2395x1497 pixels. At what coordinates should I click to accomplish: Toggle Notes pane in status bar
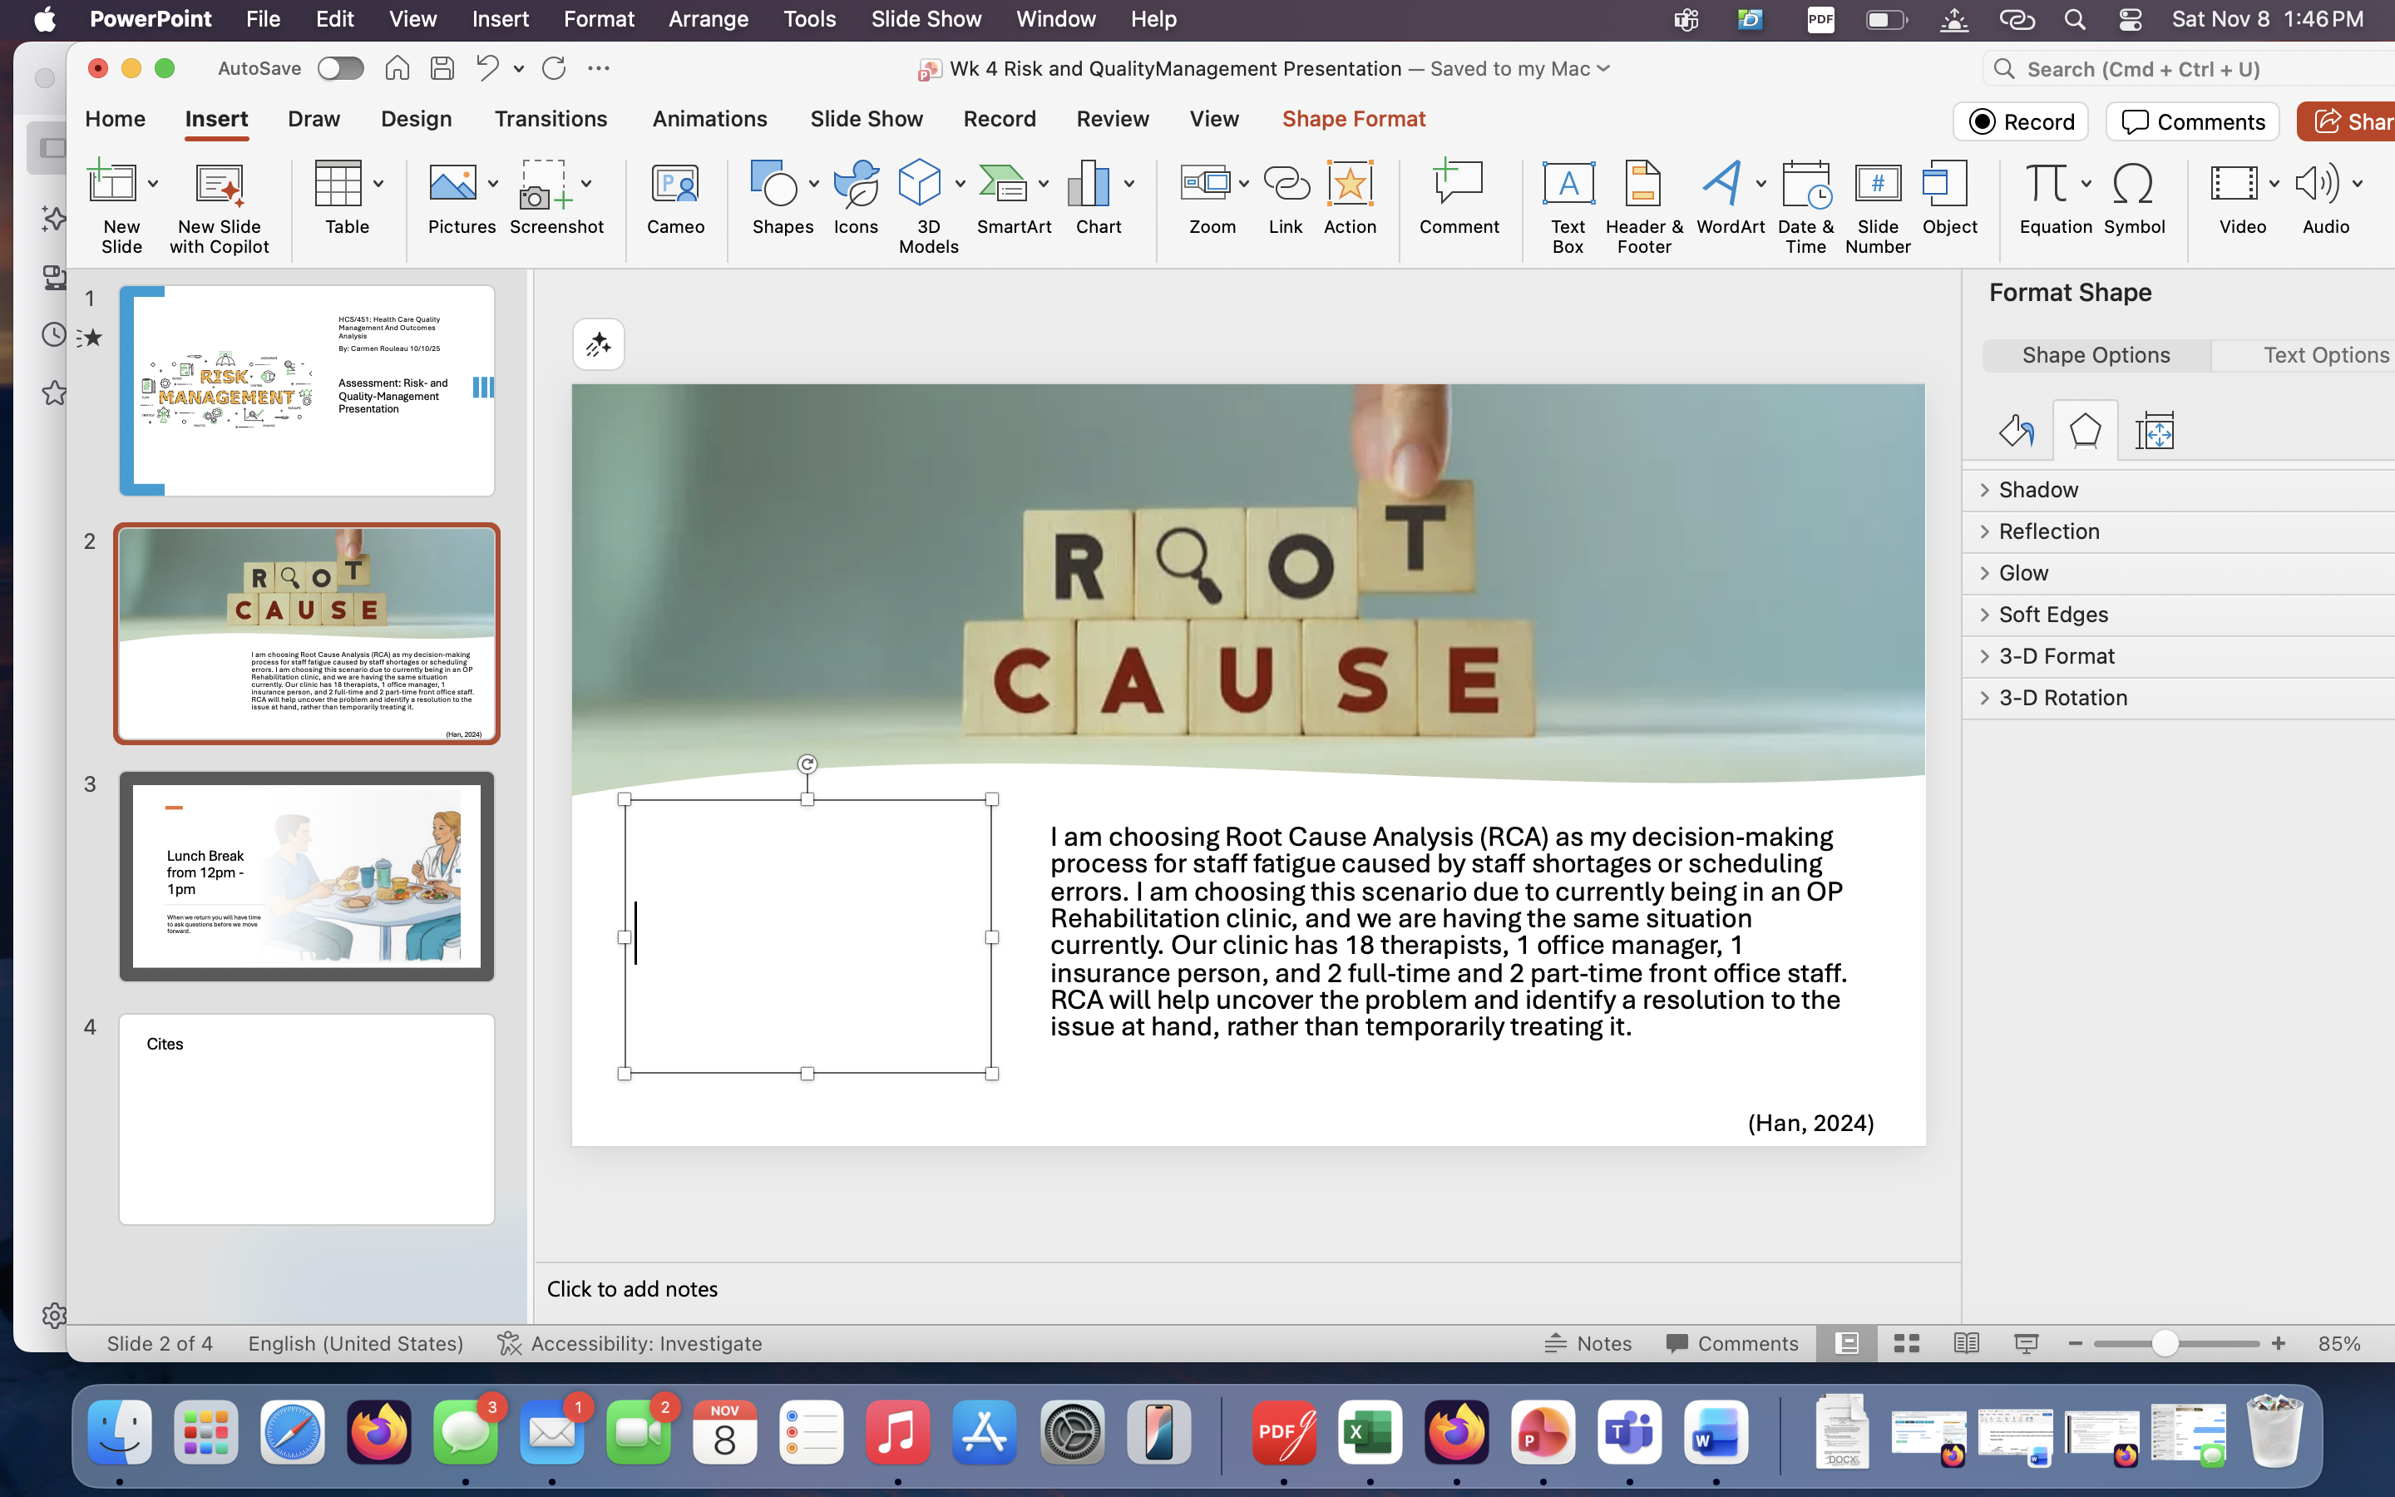click(1588, 1343)
